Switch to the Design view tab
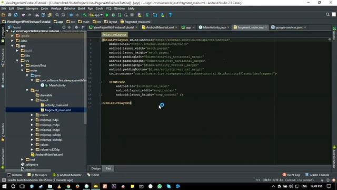This screenshot has height=190, width=337. click(96, 168)
